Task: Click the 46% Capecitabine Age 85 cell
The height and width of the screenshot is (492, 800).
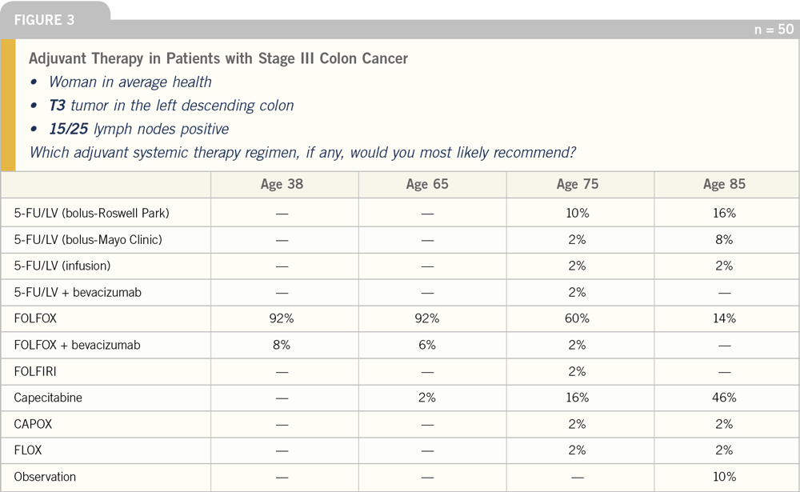Action: pos(724,398)
